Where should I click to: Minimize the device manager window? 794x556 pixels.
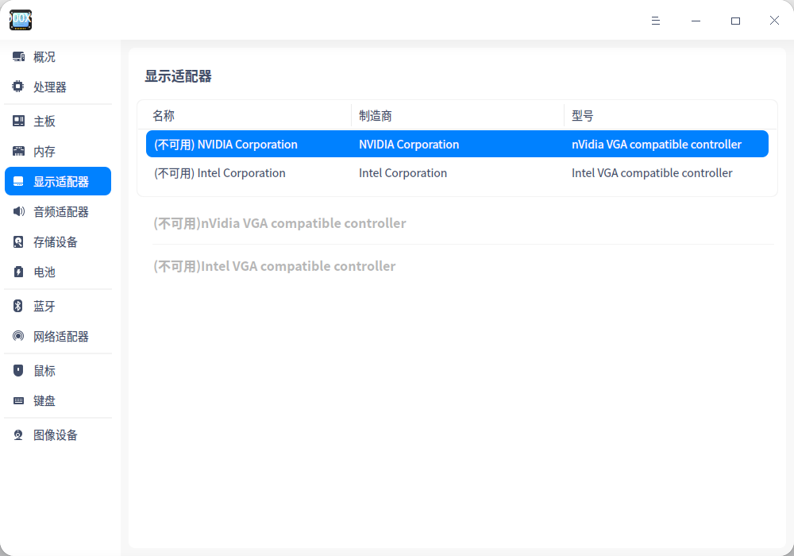click(696, 21)
